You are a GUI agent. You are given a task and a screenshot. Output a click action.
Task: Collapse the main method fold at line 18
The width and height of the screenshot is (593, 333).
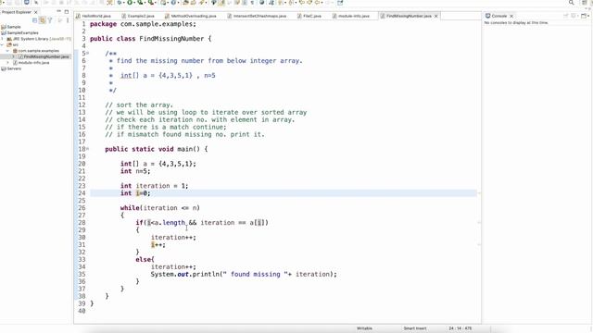pyautogui.click(x=88, y=149)
